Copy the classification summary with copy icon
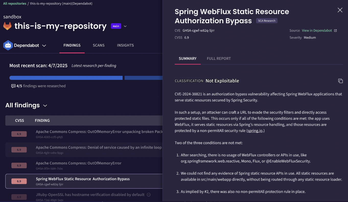Image resolution: width=348 pixels, height=202 pixels. coord(340,81)
